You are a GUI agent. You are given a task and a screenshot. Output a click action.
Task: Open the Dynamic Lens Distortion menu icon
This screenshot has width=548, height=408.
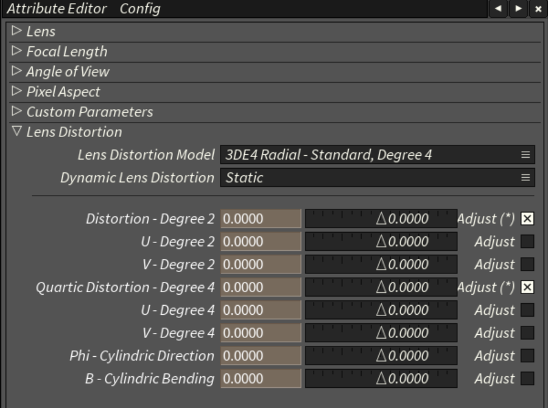[525, 178]
